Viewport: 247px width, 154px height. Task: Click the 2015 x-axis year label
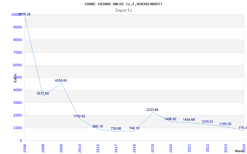click(x=98, y=148)
